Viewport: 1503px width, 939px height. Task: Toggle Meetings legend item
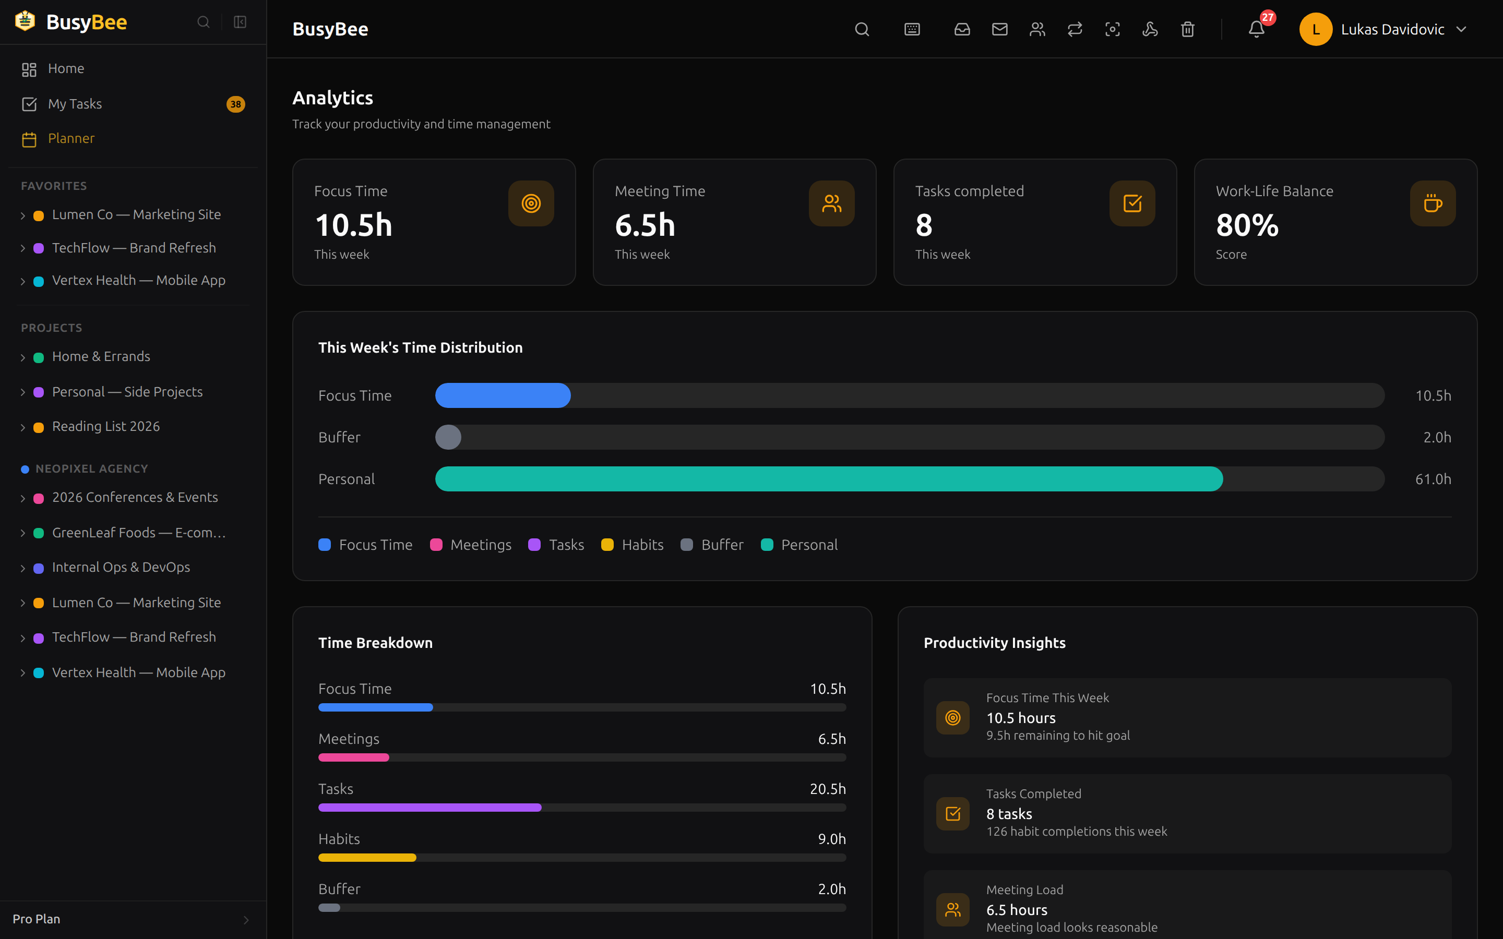coord(471,545)
